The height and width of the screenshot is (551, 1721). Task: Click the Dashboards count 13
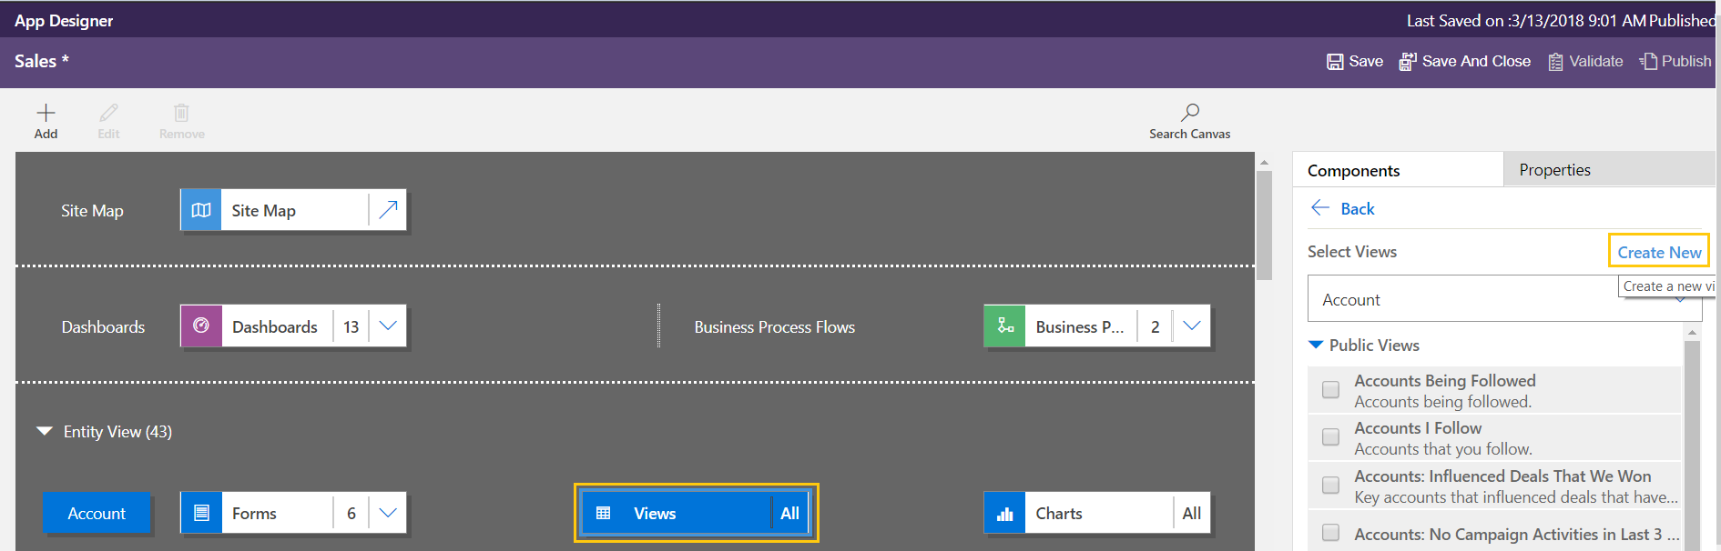coord(351,326)
